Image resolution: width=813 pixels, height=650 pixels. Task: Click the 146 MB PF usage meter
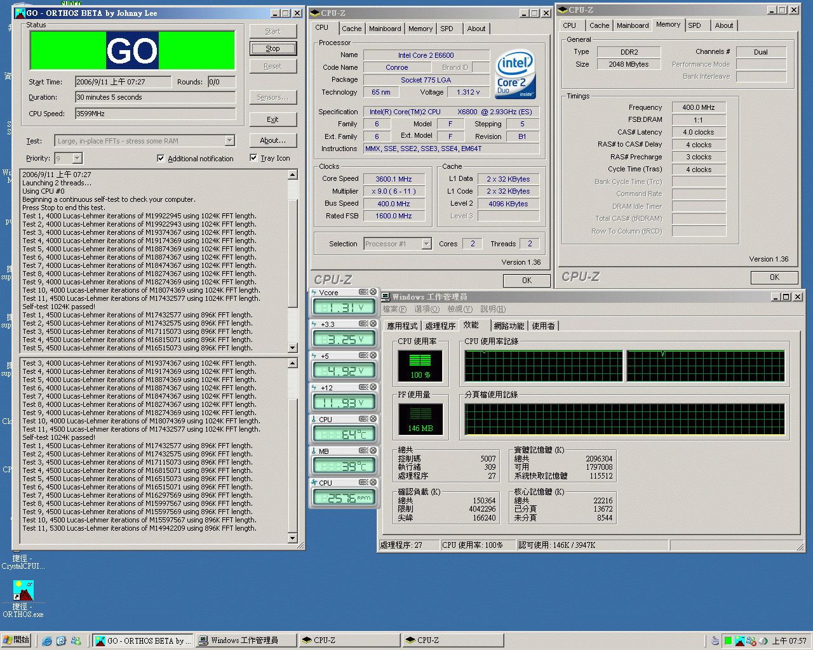(x=420, y=418)
